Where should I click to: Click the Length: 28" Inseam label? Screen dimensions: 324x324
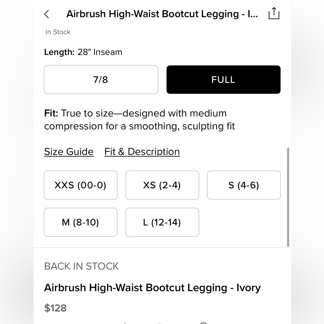pos(83,52)
